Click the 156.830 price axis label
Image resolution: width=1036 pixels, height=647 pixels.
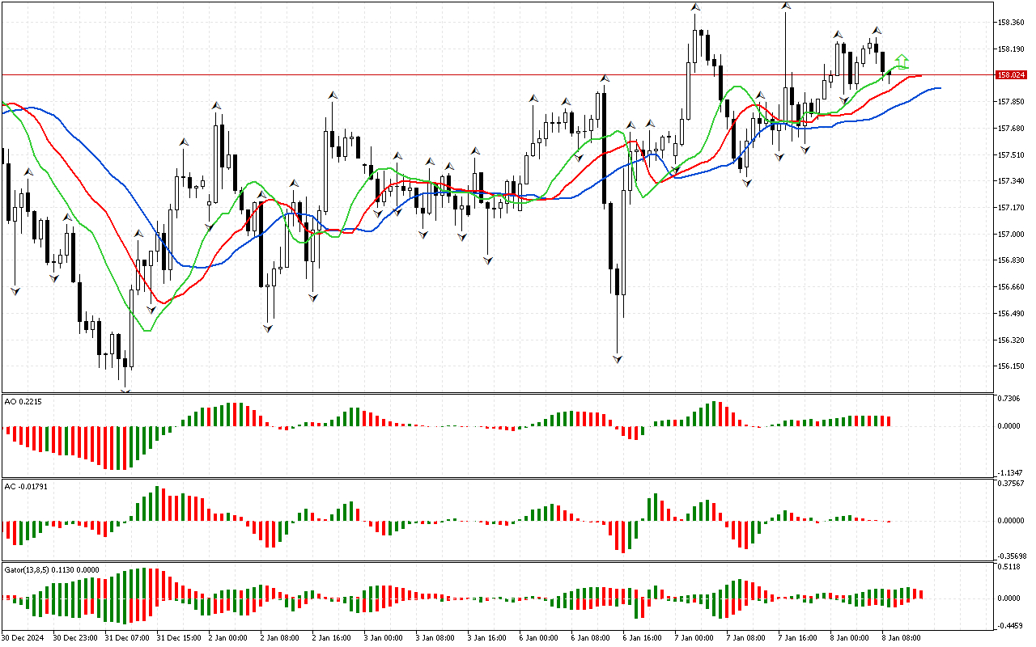[x=1012, y=260]
